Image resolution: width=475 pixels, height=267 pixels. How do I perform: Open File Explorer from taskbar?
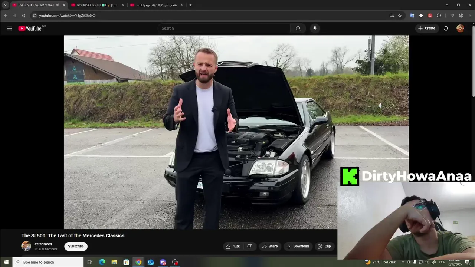114,262
